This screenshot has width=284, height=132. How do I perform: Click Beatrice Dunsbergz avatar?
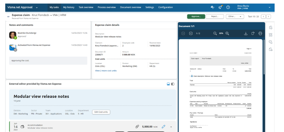[x=13, y=35]
